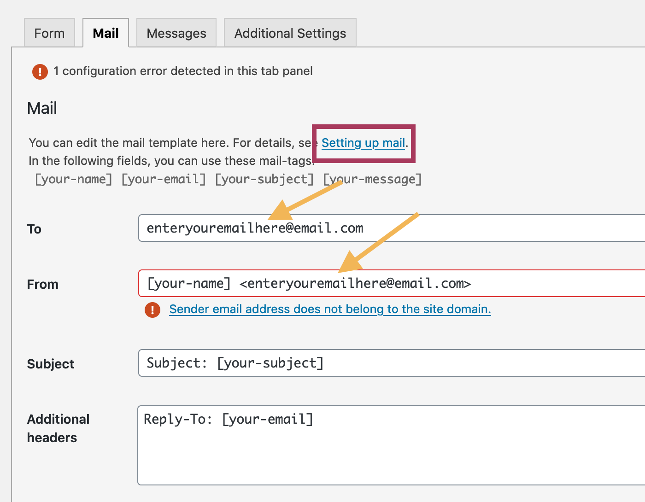This screenshot has height=502, width=645.
Task: Select the [your-email] mail-tag
Action: 164,179
